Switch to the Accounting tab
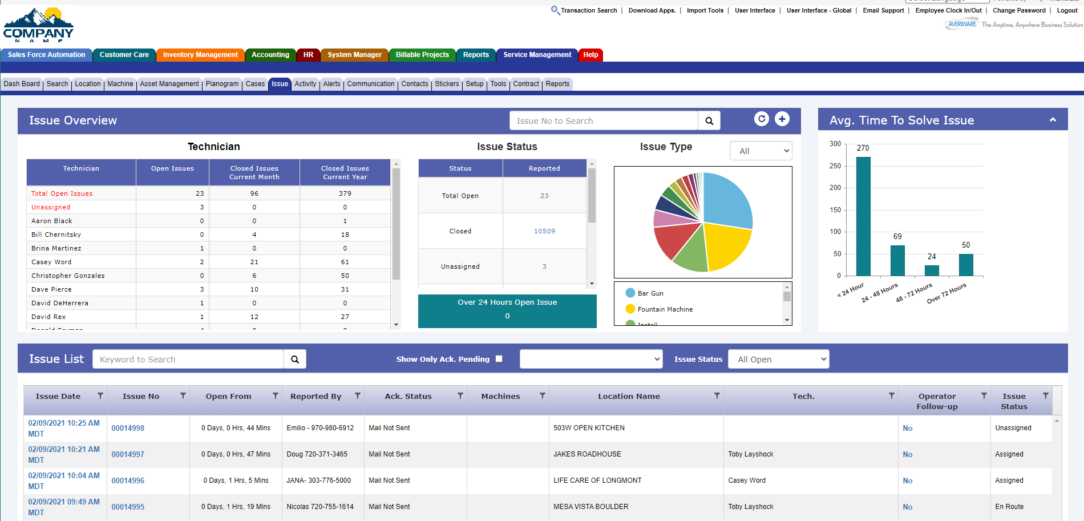Image resolution: width=1084 pixels, height=521 pixels. tap(270, 55)
